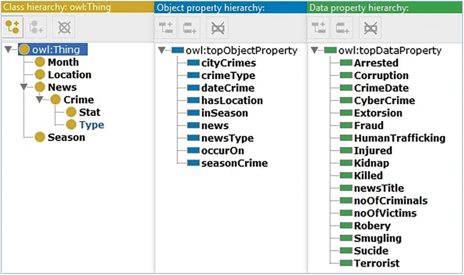Select the Season class
The height and width of the screenshot is (275, 464).
click(66, 137)
